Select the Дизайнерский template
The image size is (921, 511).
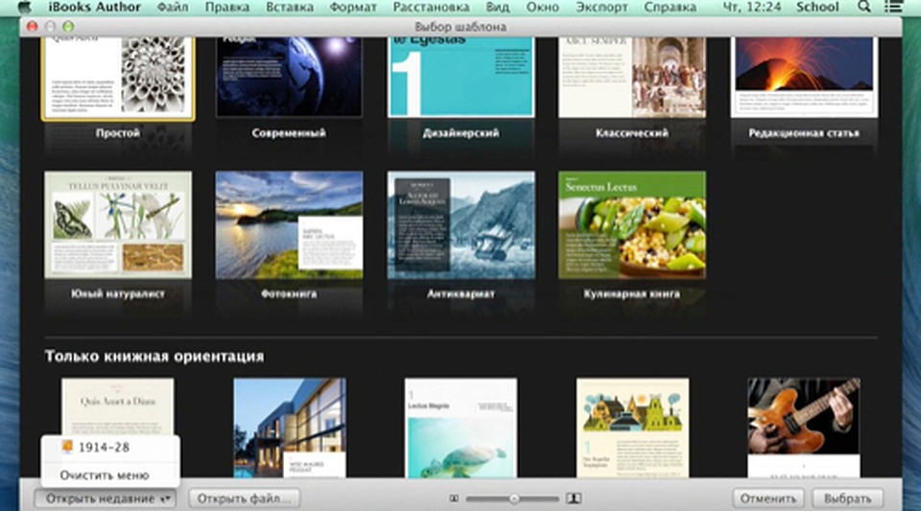[x=461, y=78]
